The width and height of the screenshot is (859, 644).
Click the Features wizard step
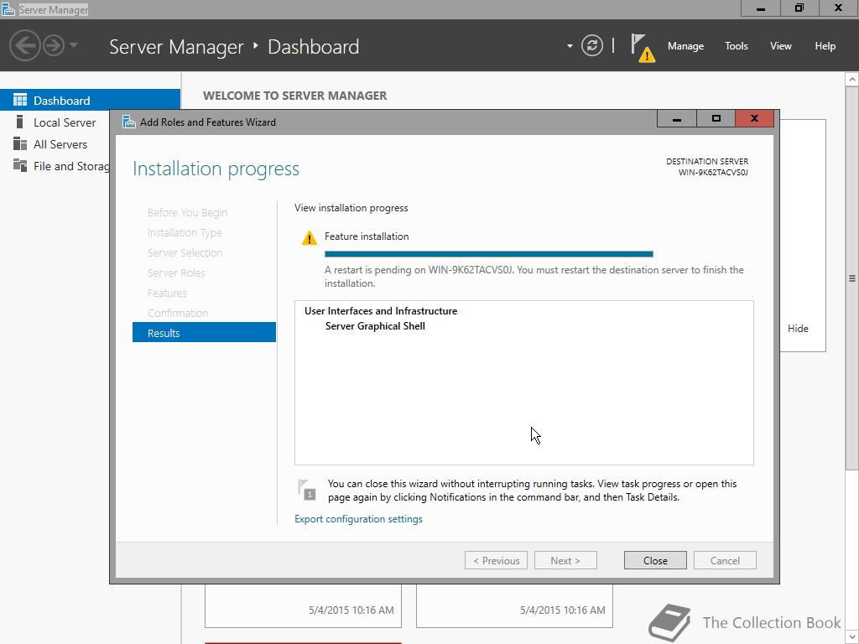[x=167, y=293]
